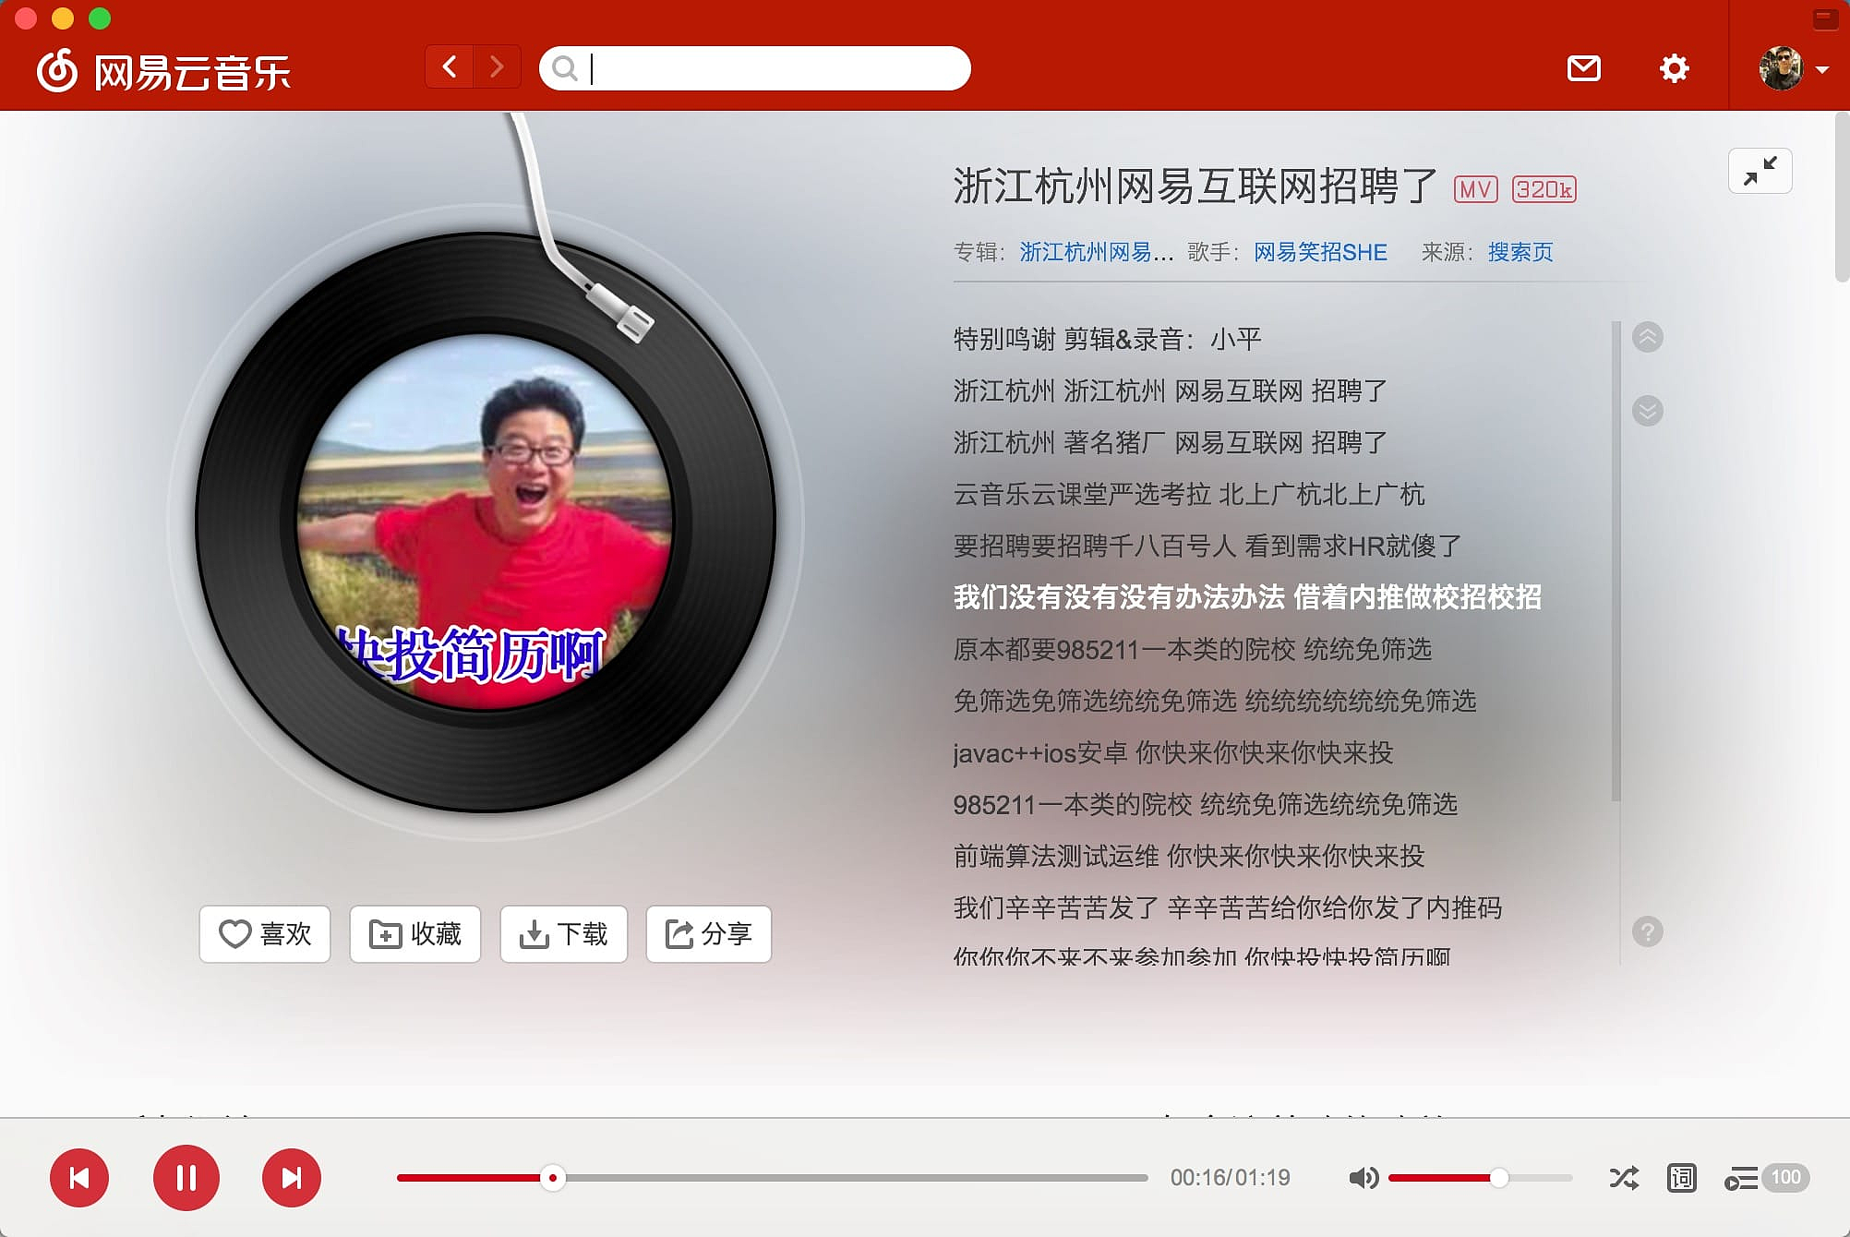Open the messages mail icon
Screen dimensions: 1850x1237
[x=1583, y=68]
